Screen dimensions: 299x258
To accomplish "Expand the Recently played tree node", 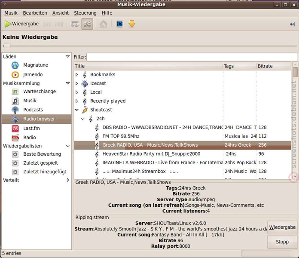I will coord(76,101).
